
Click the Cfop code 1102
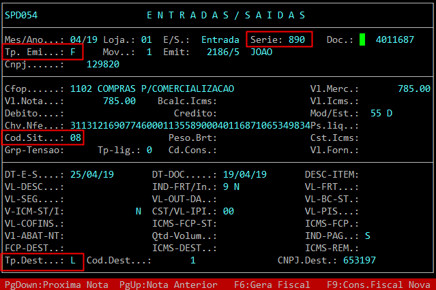pos(81,88)
